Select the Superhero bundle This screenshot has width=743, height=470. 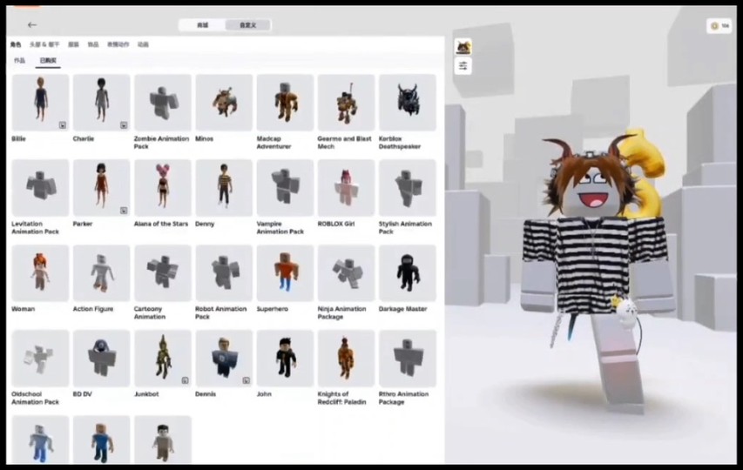(285, 273)
